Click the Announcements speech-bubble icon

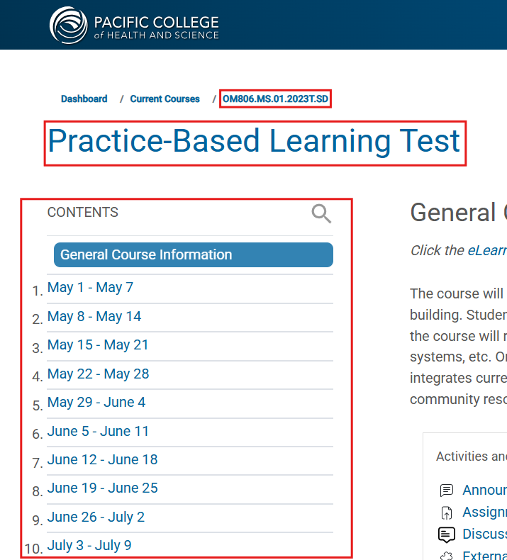(447, 491)
